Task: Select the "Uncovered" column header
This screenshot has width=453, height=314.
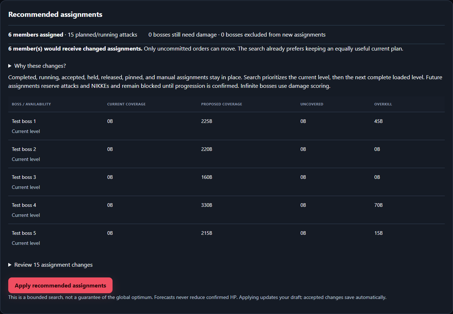Action: (x=312, y=104)
